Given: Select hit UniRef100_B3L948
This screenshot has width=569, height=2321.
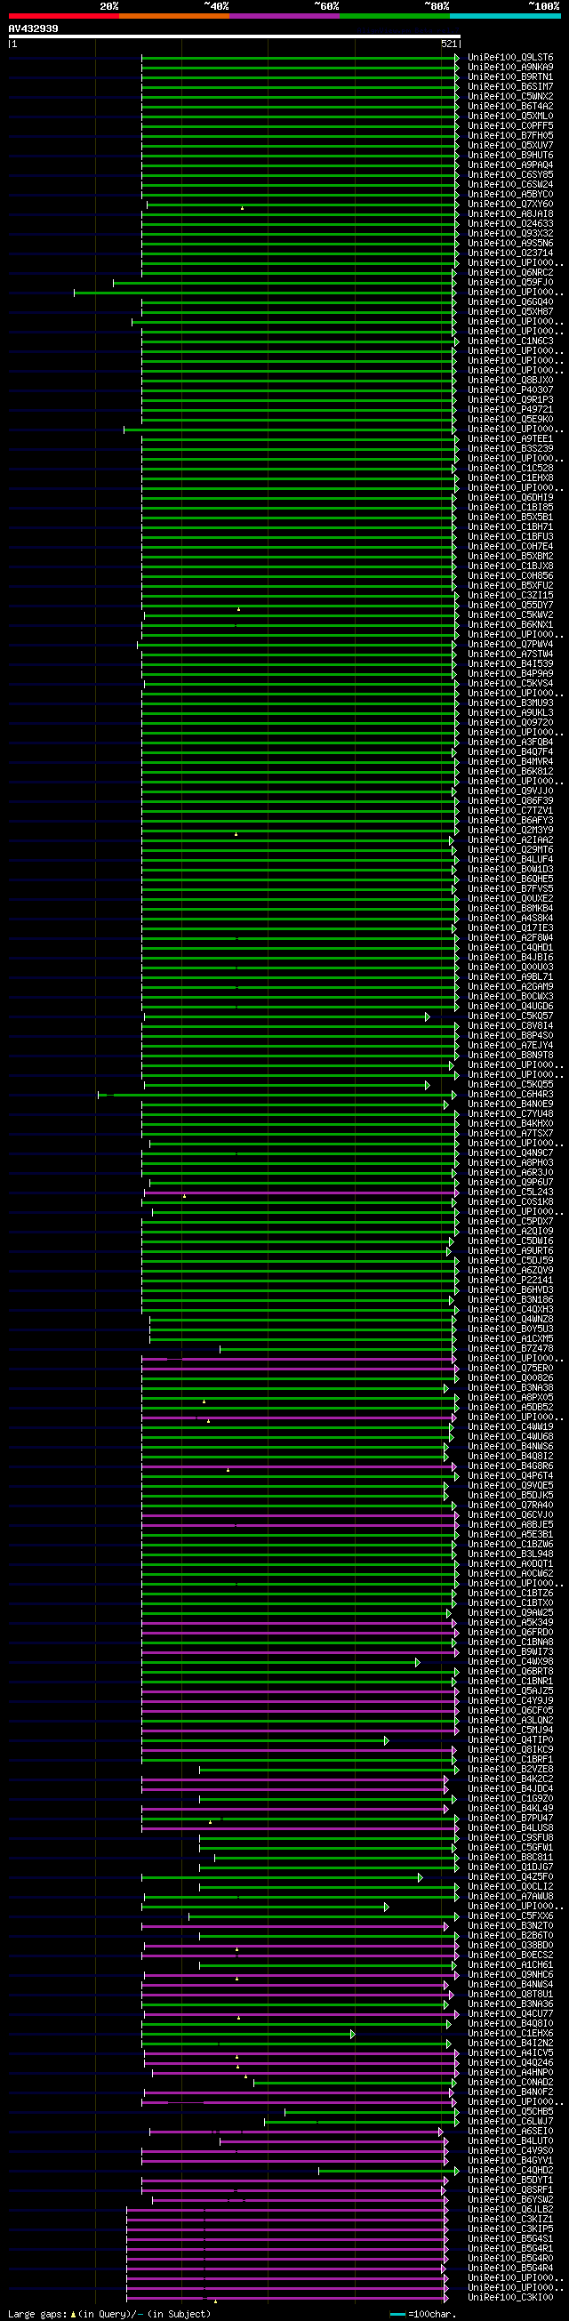Looking at the screenshot, I should pos(510,1554).
